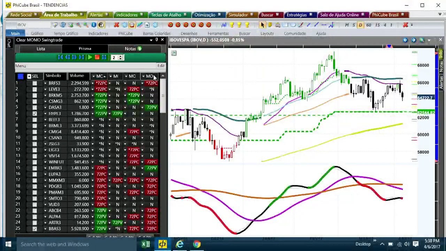Click the skip-to-first playback icon
The image size is (446, 251).
[61, 57]
